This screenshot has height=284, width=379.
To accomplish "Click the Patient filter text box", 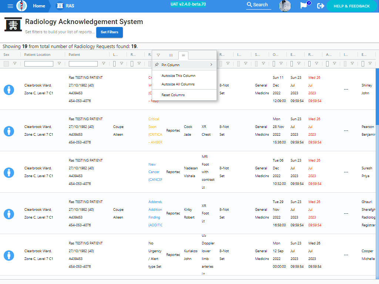I will click(x=83, y=64).
